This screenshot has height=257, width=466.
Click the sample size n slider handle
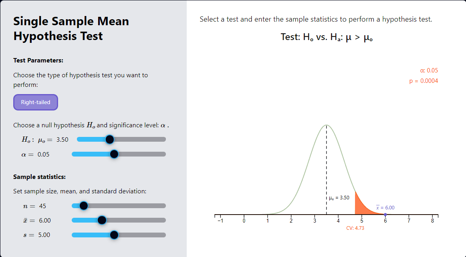click(x=83, y=205)
